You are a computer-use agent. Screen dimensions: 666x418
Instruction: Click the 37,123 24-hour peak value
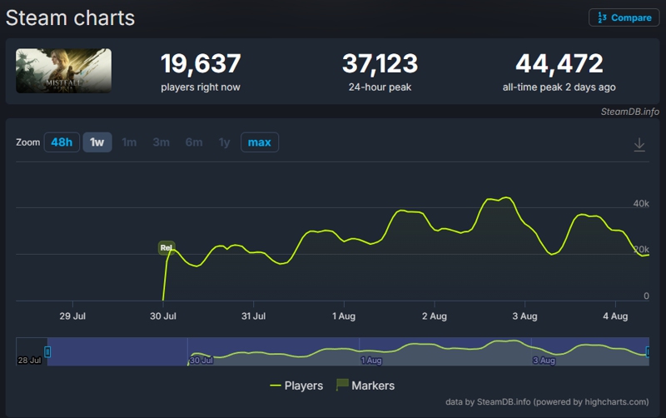[380, 64]
